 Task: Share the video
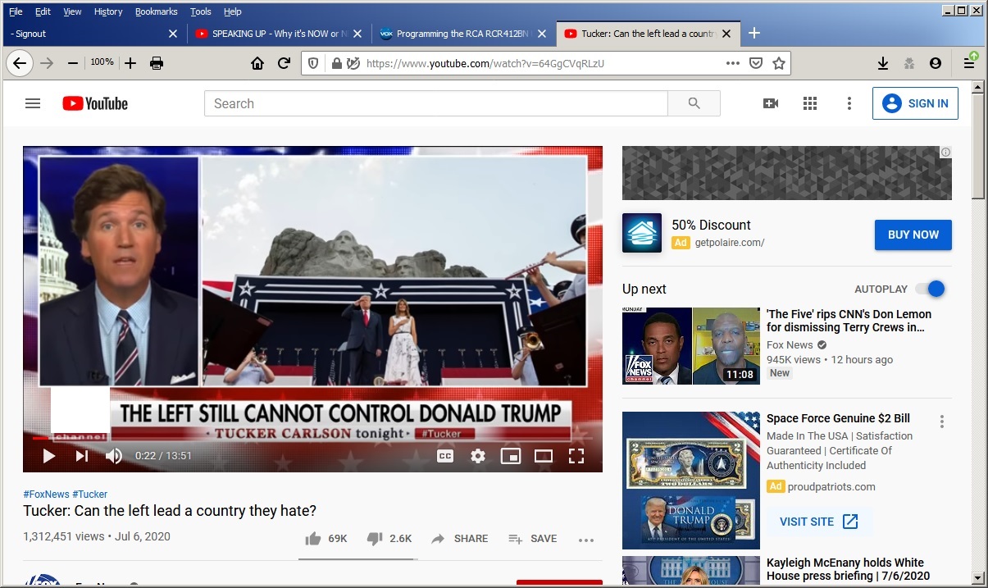pos(460,539)
